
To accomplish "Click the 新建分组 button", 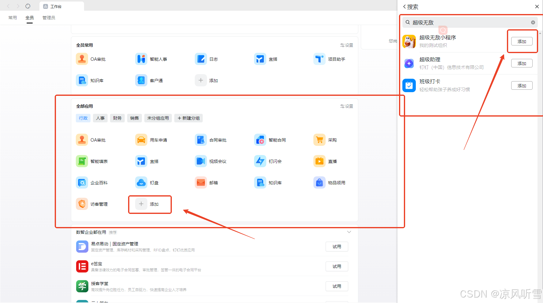I will click(188, 118).
